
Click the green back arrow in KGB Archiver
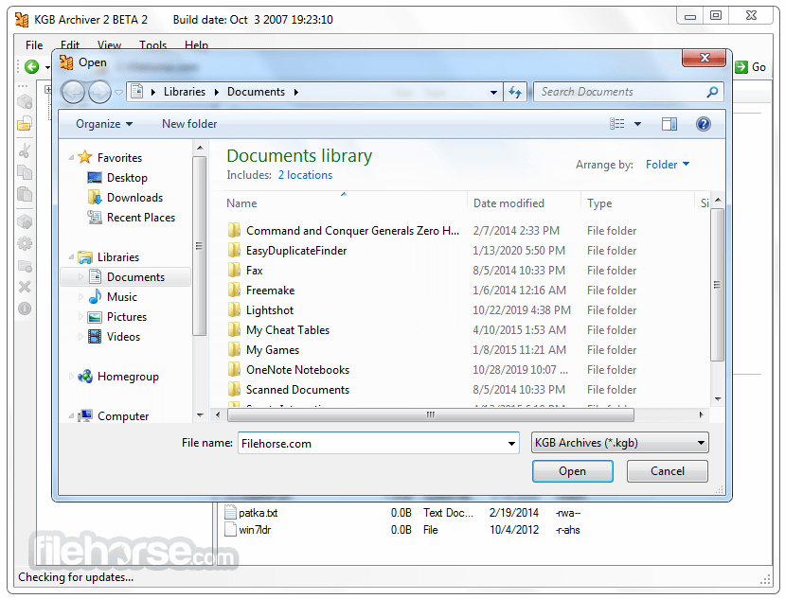(31, 66)
